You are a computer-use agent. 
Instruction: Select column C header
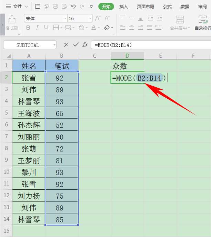(x=94, y=56)
